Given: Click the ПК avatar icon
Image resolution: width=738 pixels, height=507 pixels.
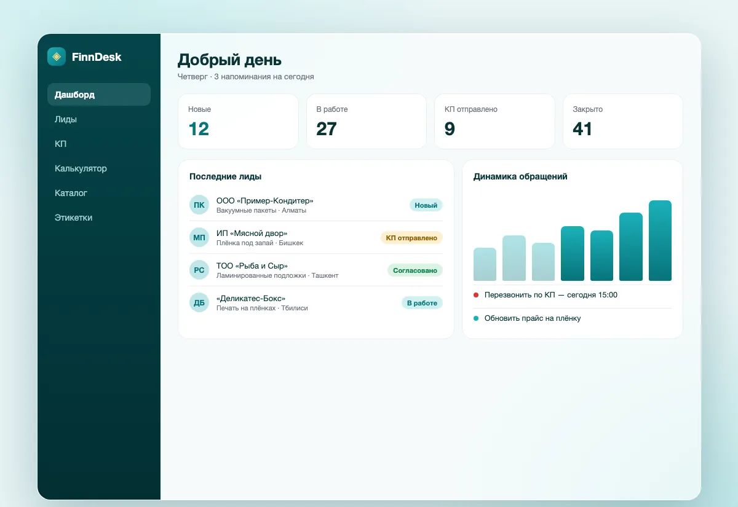Looking at the screenshot, I should pos(199,205).
